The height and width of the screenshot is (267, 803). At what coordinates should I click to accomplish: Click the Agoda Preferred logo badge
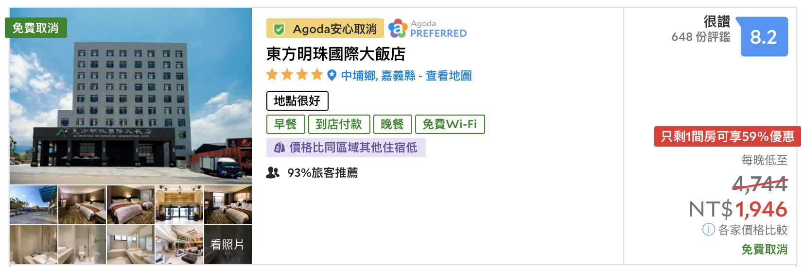click(427, 29)
